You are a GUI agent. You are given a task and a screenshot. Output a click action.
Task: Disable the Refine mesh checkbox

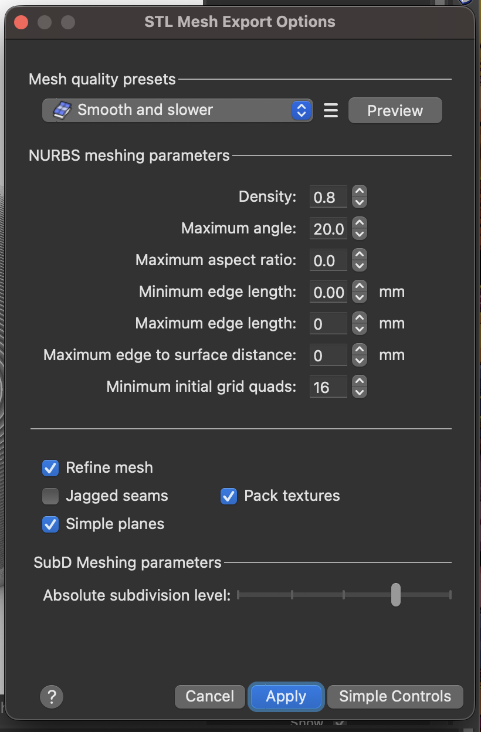coord(51,468)
